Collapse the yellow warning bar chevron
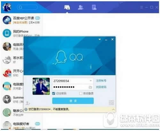 [113, 109]
